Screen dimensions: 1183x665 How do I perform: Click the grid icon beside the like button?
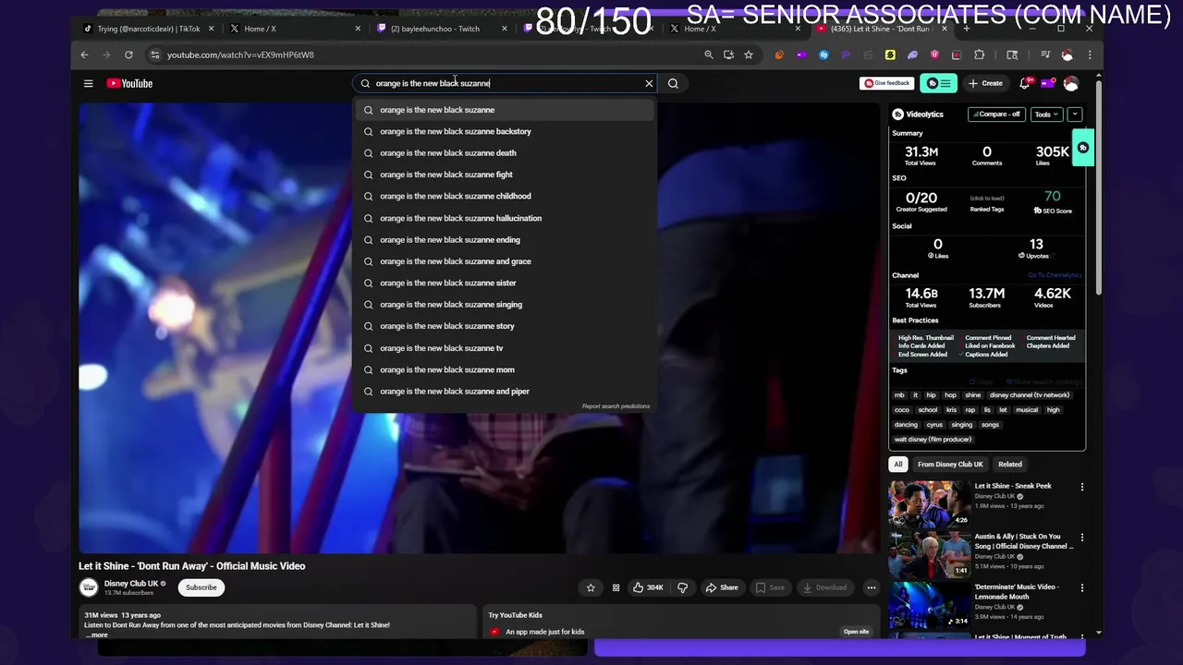(616, 587)
